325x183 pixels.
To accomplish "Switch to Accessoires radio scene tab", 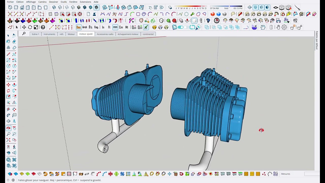I will [x=105, y=34].
